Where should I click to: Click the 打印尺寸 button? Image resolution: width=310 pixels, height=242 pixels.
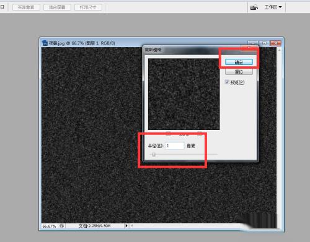click(x=88, y=7)
